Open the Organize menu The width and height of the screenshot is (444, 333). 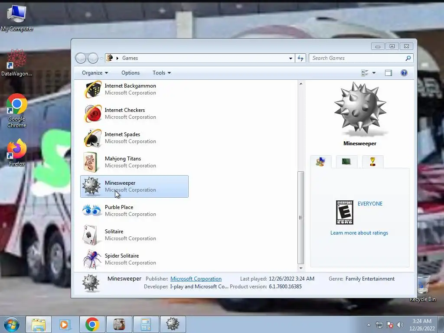click(95, 73)
